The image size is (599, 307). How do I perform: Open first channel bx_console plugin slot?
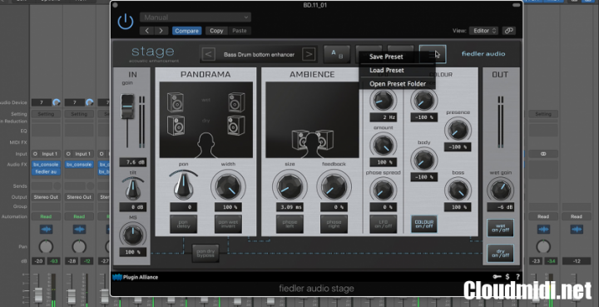46,165
